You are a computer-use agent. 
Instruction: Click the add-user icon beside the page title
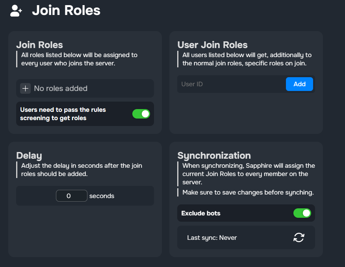tap(16, 11)
